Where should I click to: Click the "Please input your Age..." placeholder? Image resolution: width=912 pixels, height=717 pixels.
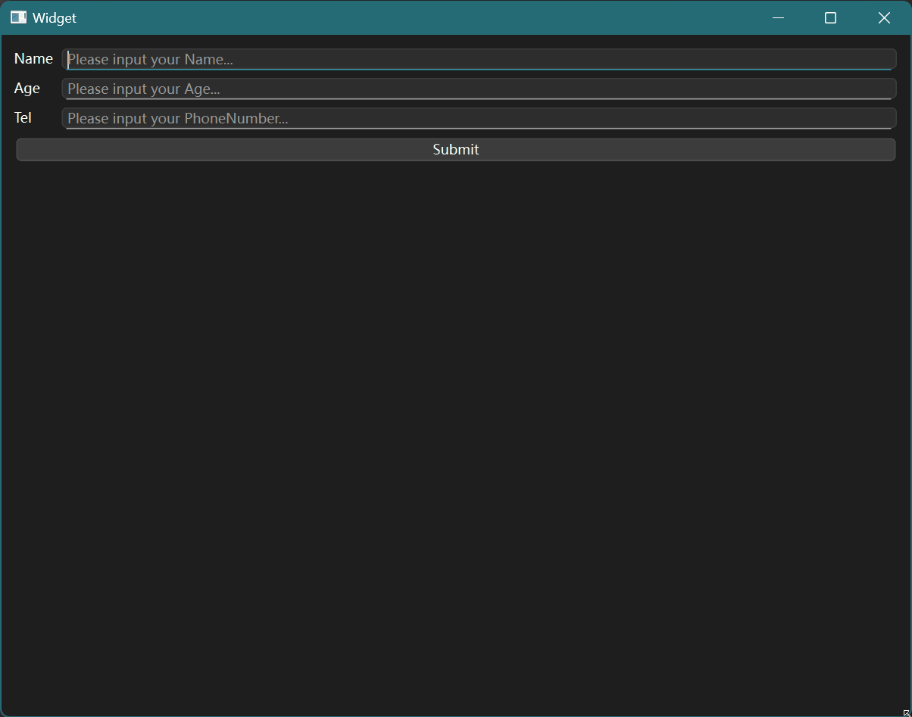tap(144, 89)
